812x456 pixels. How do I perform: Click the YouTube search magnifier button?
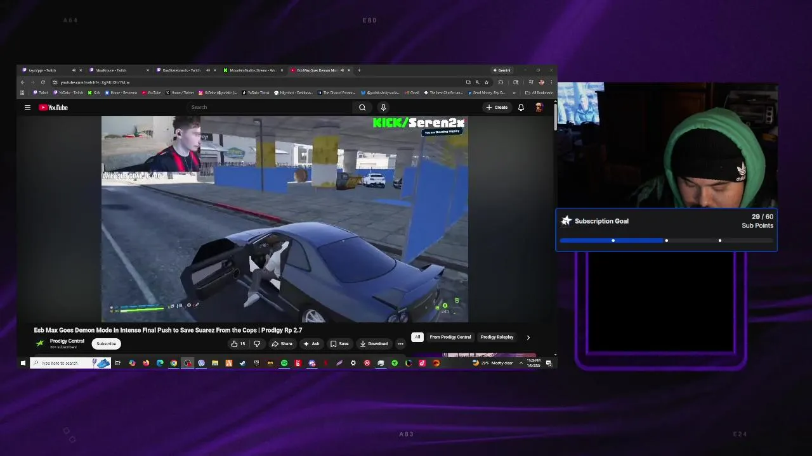pyautogui.click(x=362, y=108)
